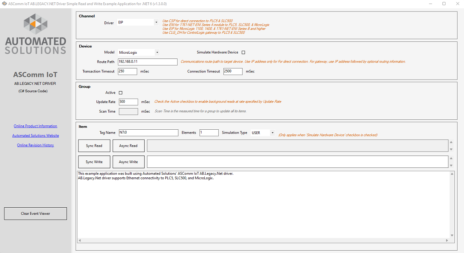Click the 'ASComm IoT' heading text
This screenshot has width=464, height=253.
point(35,75)
